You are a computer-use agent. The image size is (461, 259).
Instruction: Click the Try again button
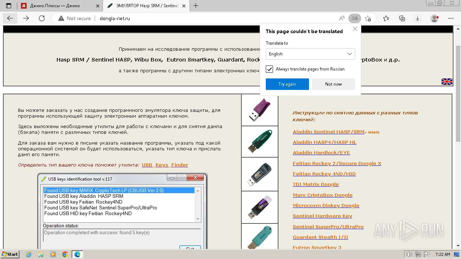tap(287, 84)
